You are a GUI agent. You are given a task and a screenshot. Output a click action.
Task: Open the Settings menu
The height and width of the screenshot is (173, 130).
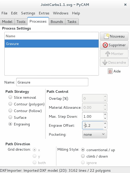click(28, 13)
